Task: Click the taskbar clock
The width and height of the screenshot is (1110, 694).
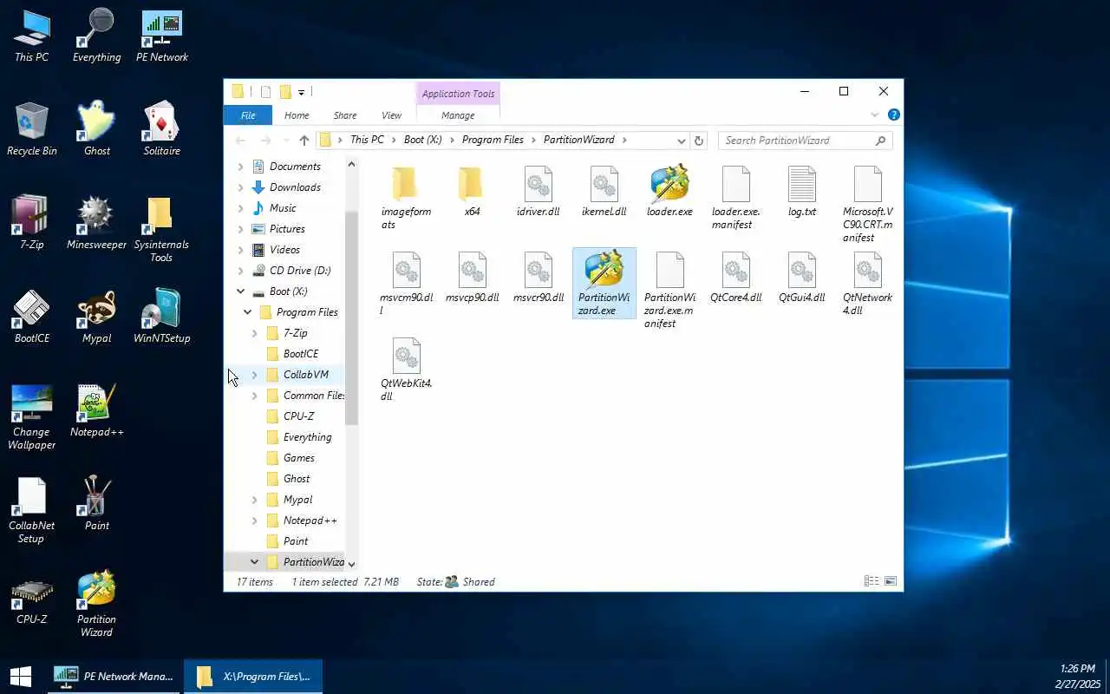Action: [1077, 676]
